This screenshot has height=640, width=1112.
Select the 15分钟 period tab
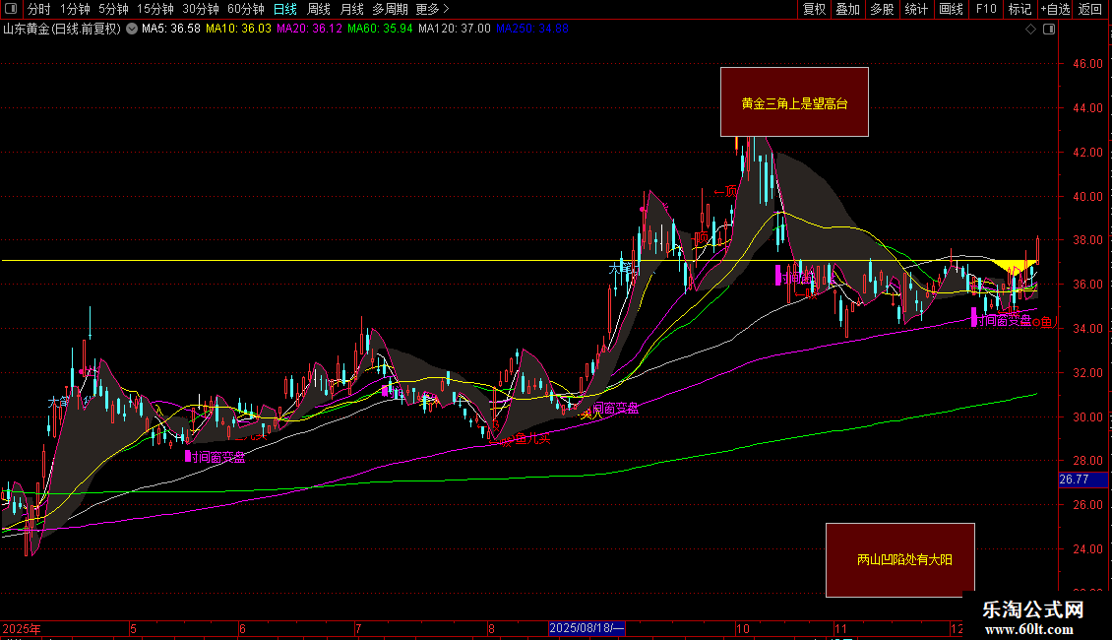155,9
